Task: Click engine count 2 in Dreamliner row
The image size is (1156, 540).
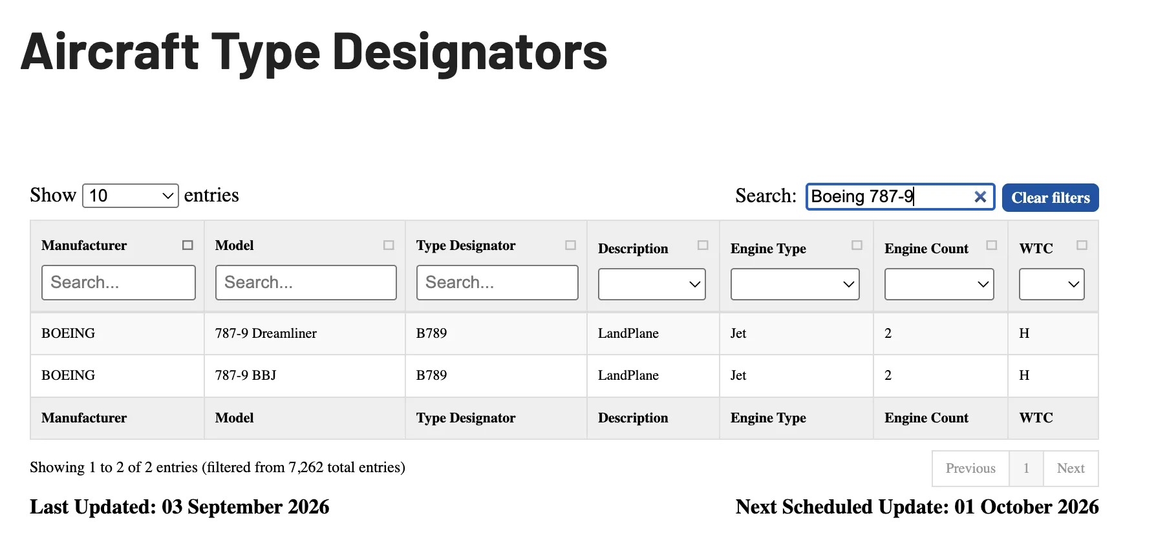Action: tap(888, 333)
